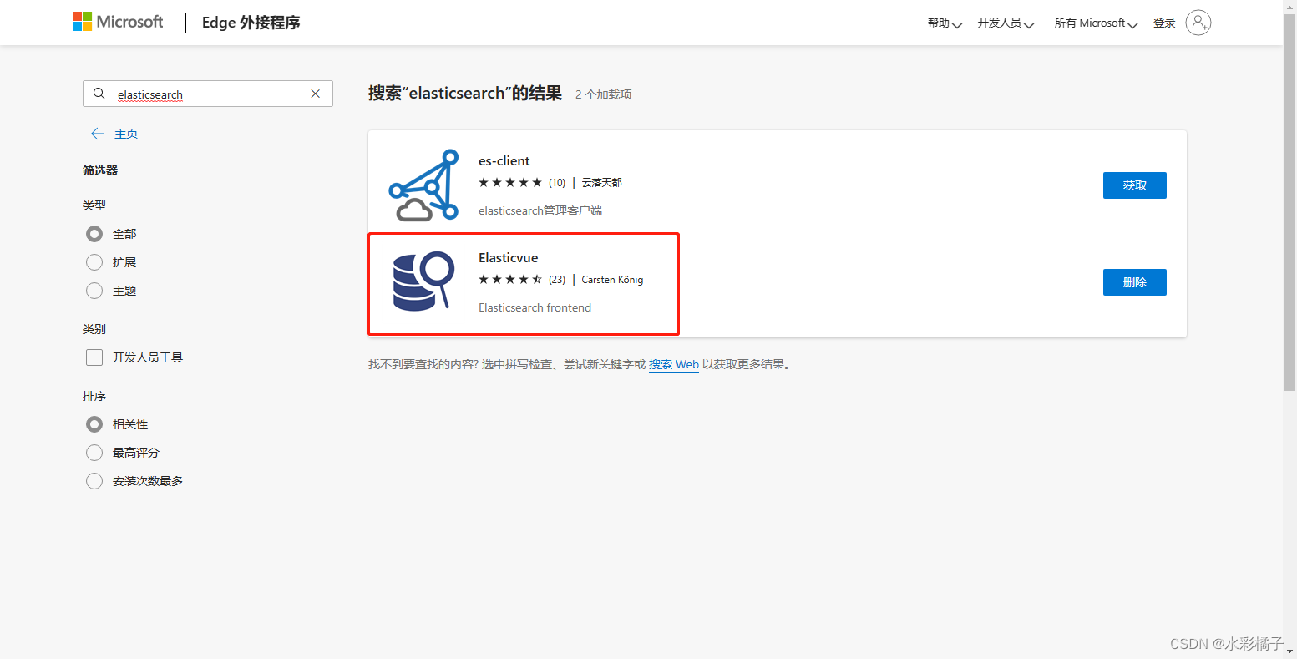Click the sign-in avatar icon

tap(1198, 23)
